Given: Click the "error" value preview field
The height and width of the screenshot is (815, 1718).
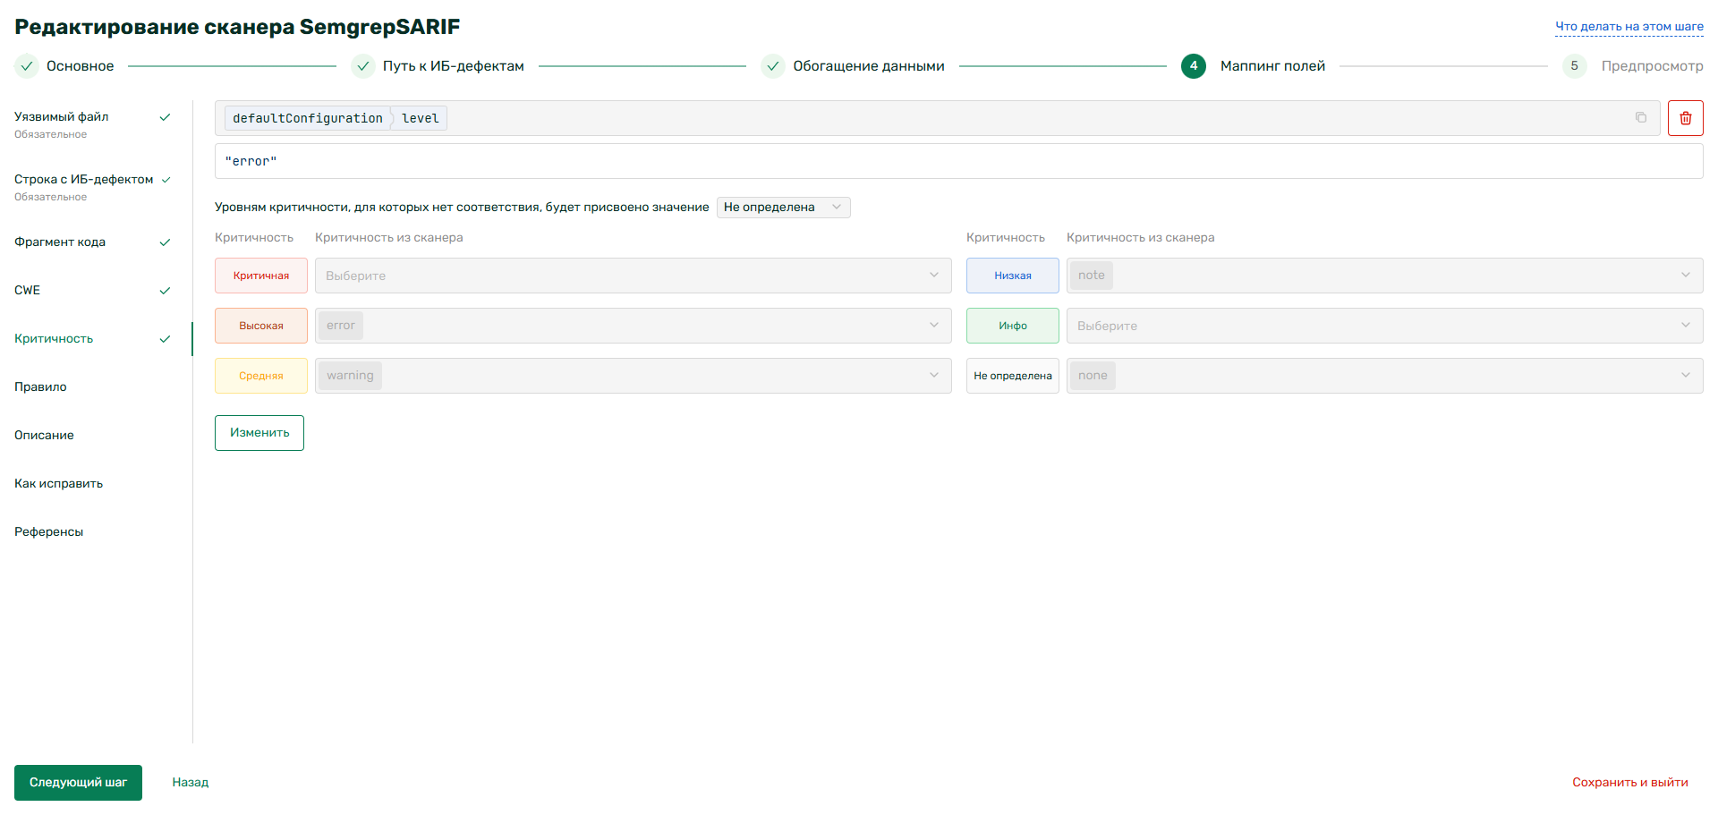Looking at the screenshot, I should 959,161.
